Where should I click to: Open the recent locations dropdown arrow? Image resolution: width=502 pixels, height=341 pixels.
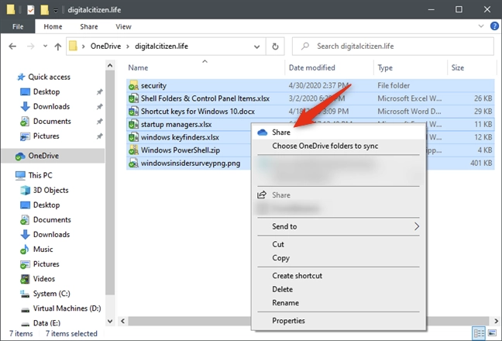[x=45, y=46]
